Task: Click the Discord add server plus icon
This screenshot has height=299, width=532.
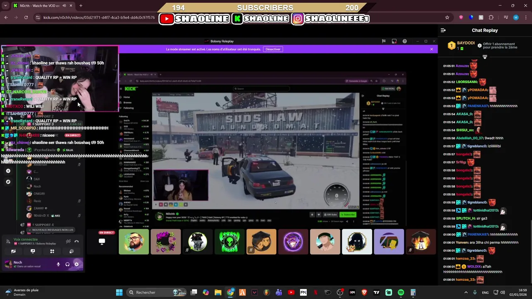Action: 8,171
